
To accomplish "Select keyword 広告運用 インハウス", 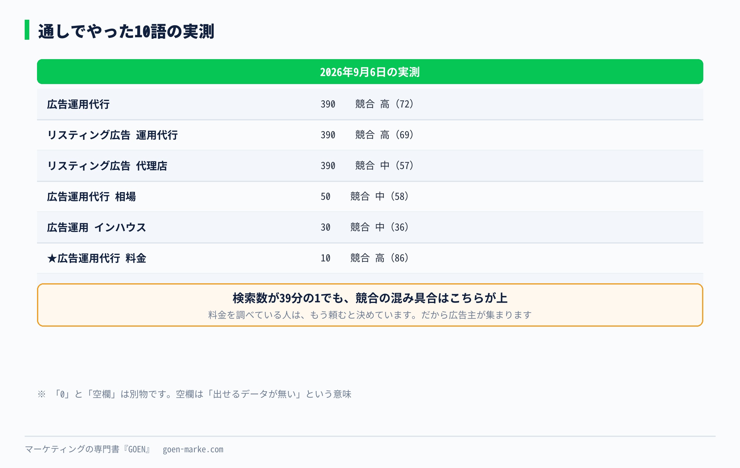I will point(97,228).
